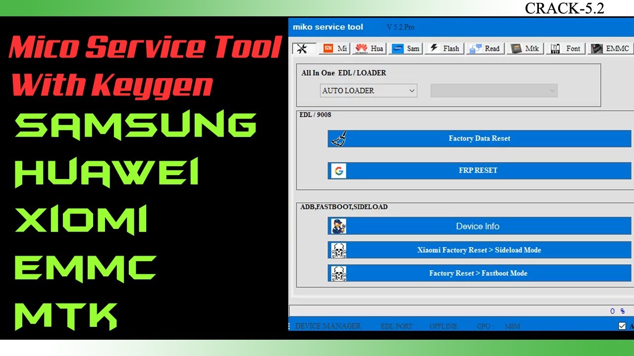Select the Flash tab
The height and width of the screenshot is (356, 634).
click(444, 48)
